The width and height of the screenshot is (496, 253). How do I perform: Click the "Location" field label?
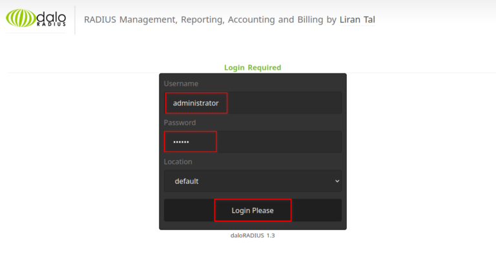(x=178, y=161)
